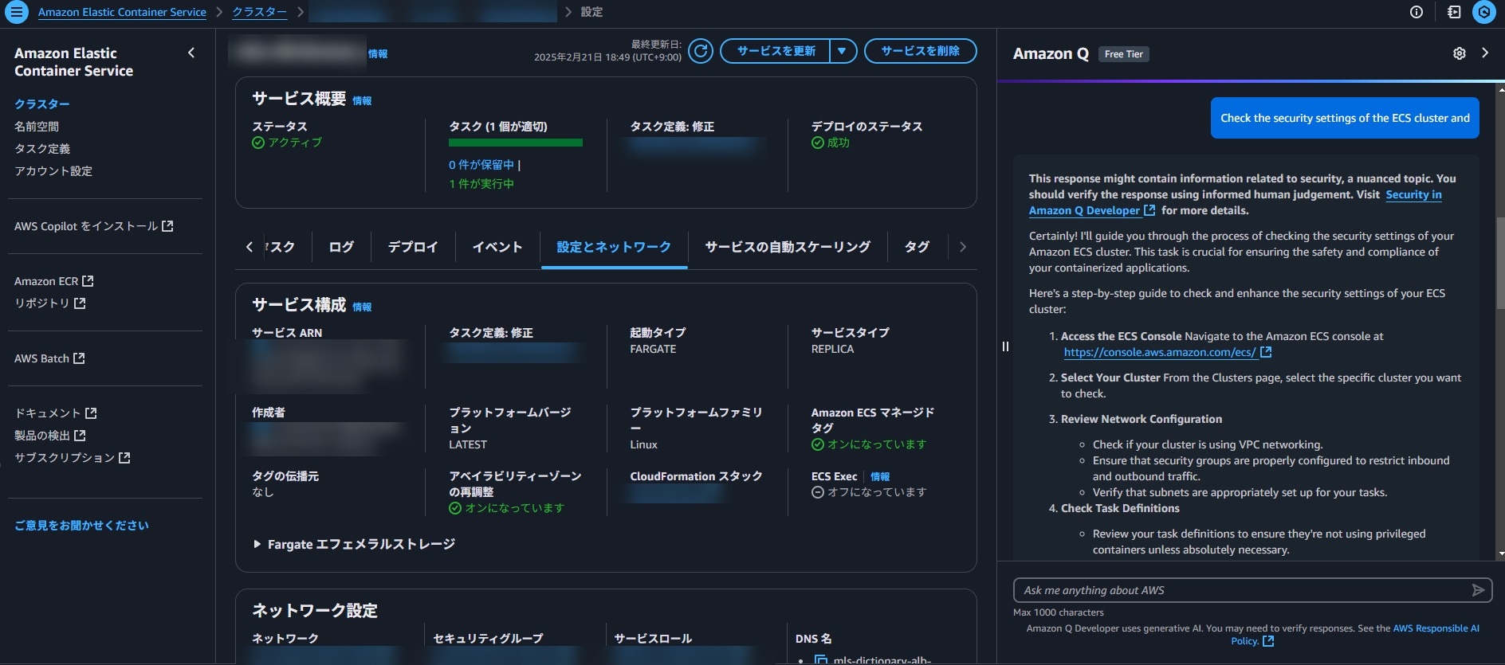Screen dimensions: 1505x665
Task: Click the refresh service icon
Action: (x=700, y=51)
